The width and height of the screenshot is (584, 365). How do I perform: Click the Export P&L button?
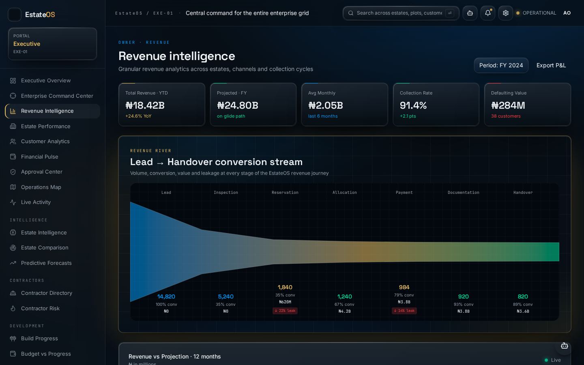(551, 65)
